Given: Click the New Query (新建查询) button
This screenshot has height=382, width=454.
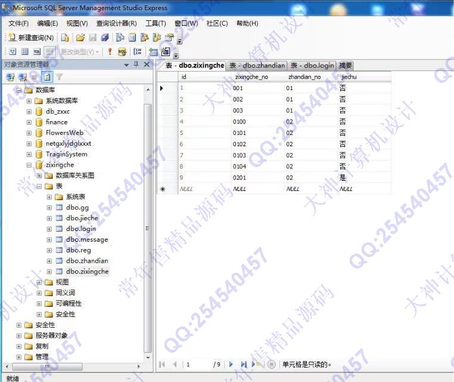Looking at the screenshot, I should (x=31, y=38).
